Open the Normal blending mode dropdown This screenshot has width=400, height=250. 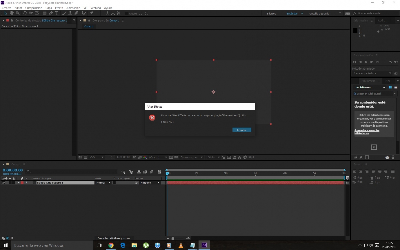103,183
